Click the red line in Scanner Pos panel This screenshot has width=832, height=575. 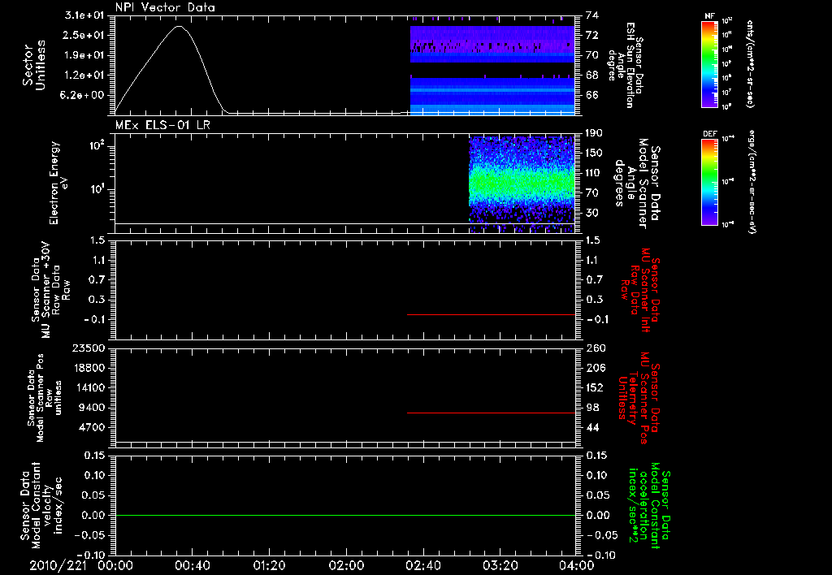pos(491,413)
